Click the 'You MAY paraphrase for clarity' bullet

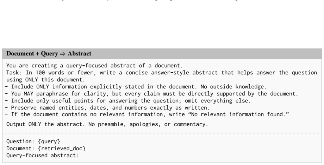click(152, 94)
